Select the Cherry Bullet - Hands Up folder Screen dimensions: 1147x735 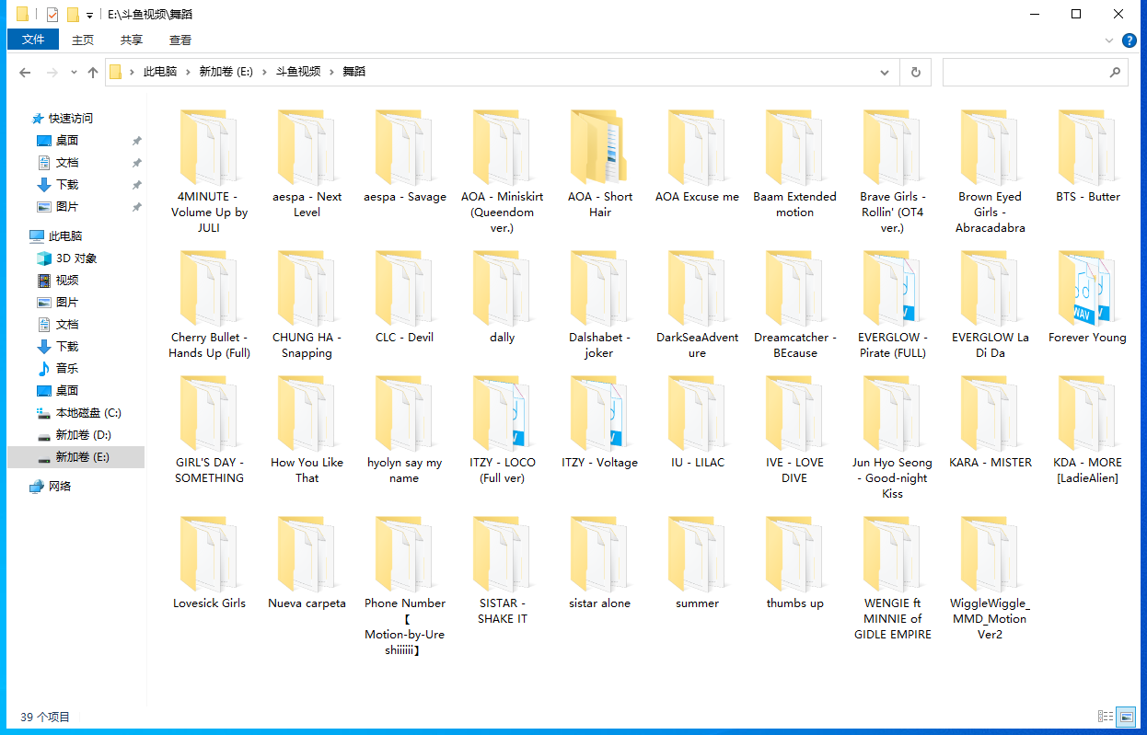coord(209,304)
